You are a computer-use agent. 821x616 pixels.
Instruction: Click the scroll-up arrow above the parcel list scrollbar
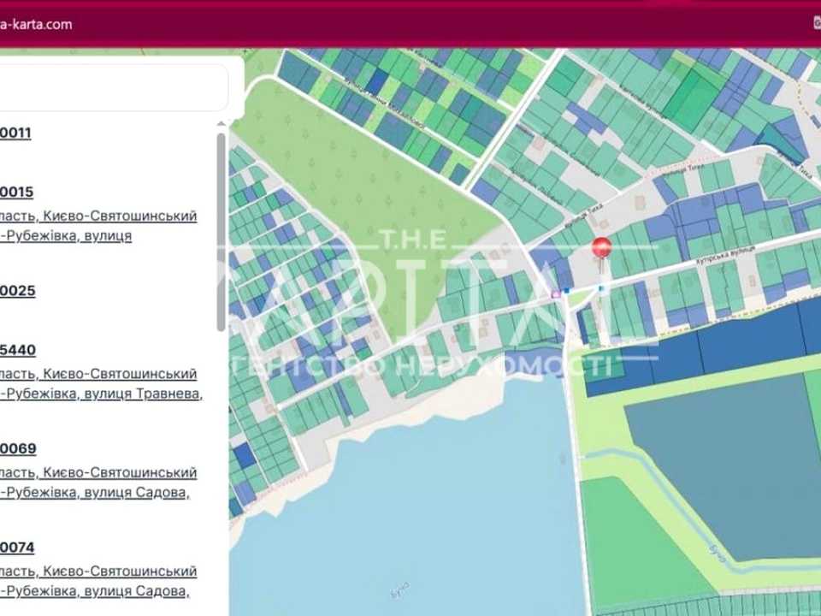(221, 123)
